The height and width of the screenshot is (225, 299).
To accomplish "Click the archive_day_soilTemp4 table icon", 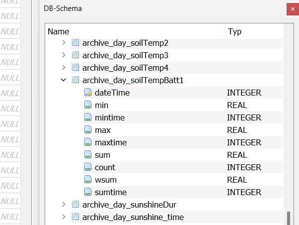I will click(75, 68).
